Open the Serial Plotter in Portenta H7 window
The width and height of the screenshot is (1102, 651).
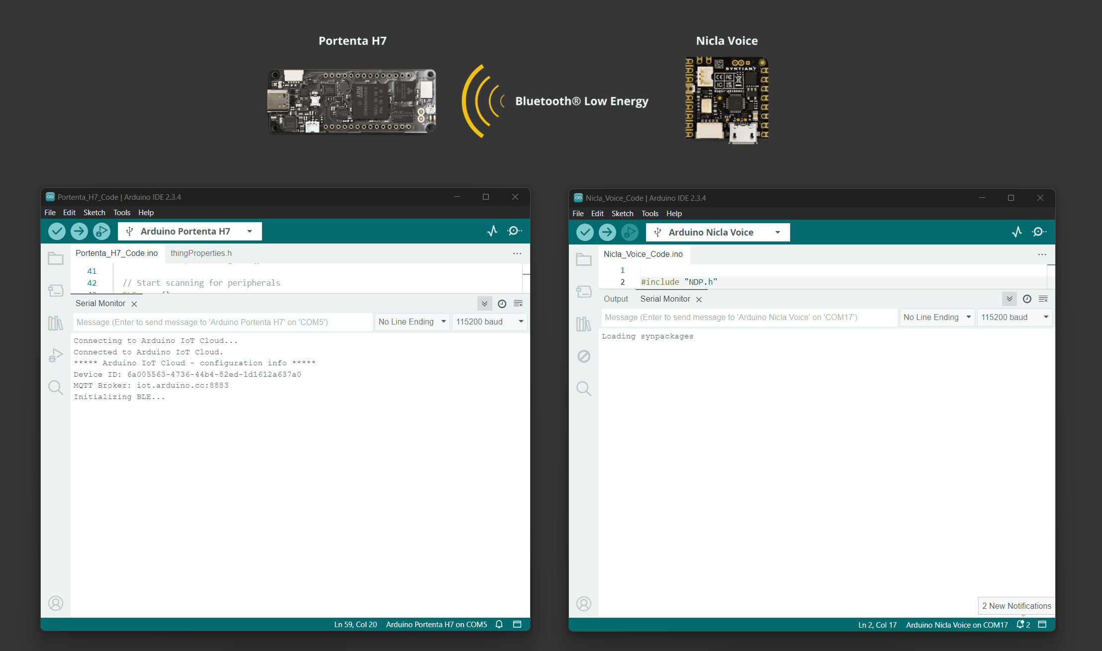pos(492,231)
